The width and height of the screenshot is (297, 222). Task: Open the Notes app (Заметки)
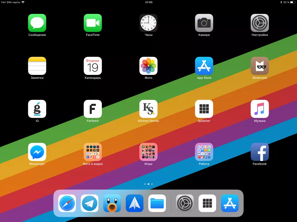coord(37,66)
